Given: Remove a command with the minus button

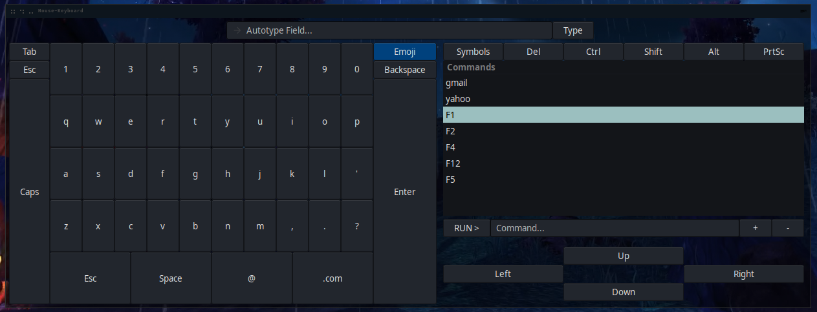Looking at the screenshot, I should (787, 228).
